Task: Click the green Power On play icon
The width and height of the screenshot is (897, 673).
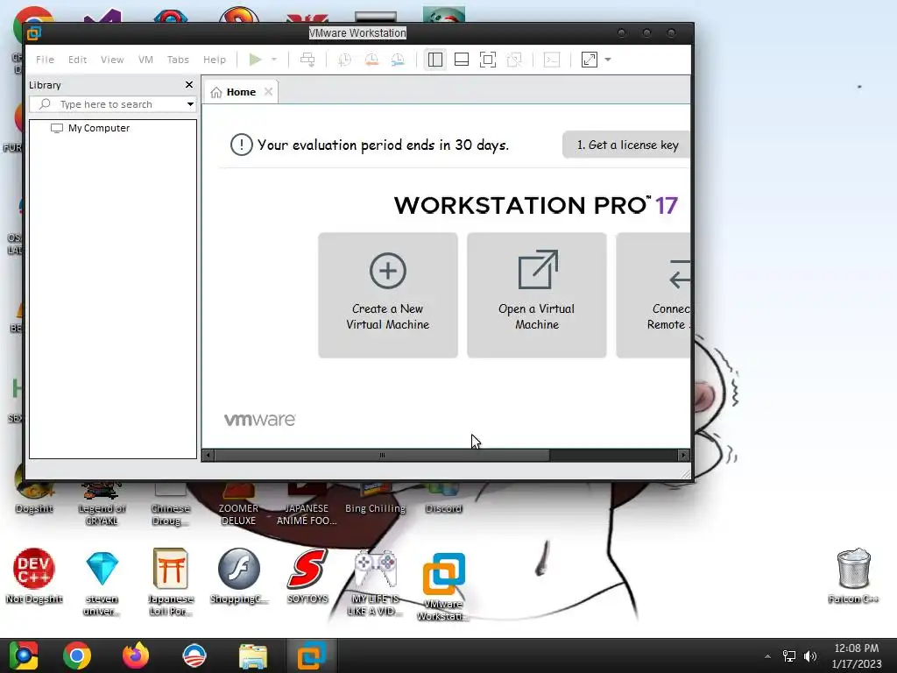Action: (255, 60)
